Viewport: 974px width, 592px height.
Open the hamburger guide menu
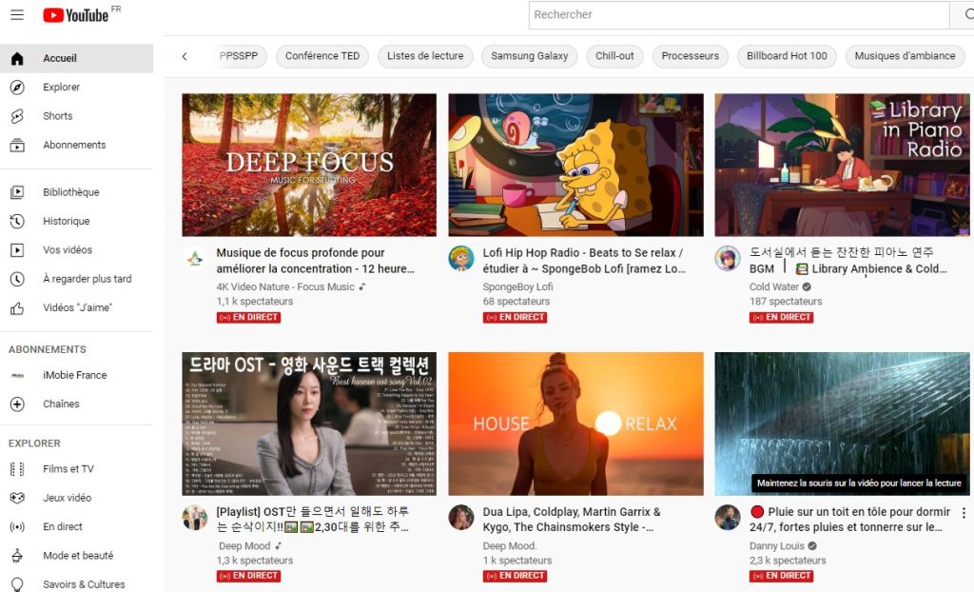coord(17,15)
